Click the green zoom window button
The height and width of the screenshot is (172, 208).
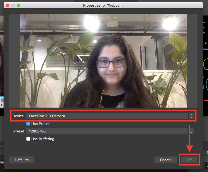click(19, 5)
